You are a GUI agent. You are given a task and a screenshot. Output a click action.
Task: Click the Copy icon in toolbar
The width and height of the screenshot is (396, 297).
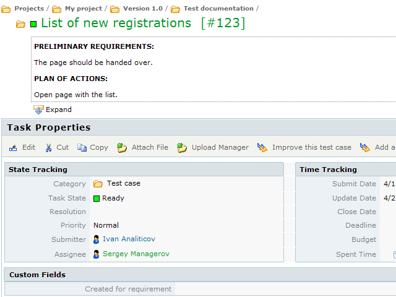pos(82,148)
